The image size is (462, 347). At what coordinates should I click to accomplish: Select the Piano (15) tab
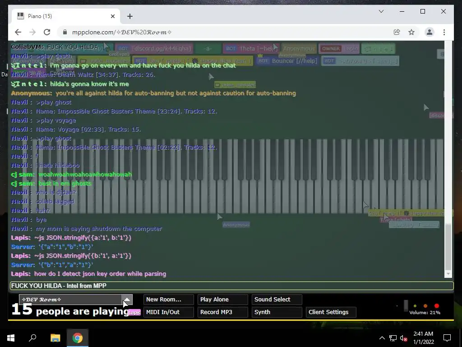tap(65, 16)
